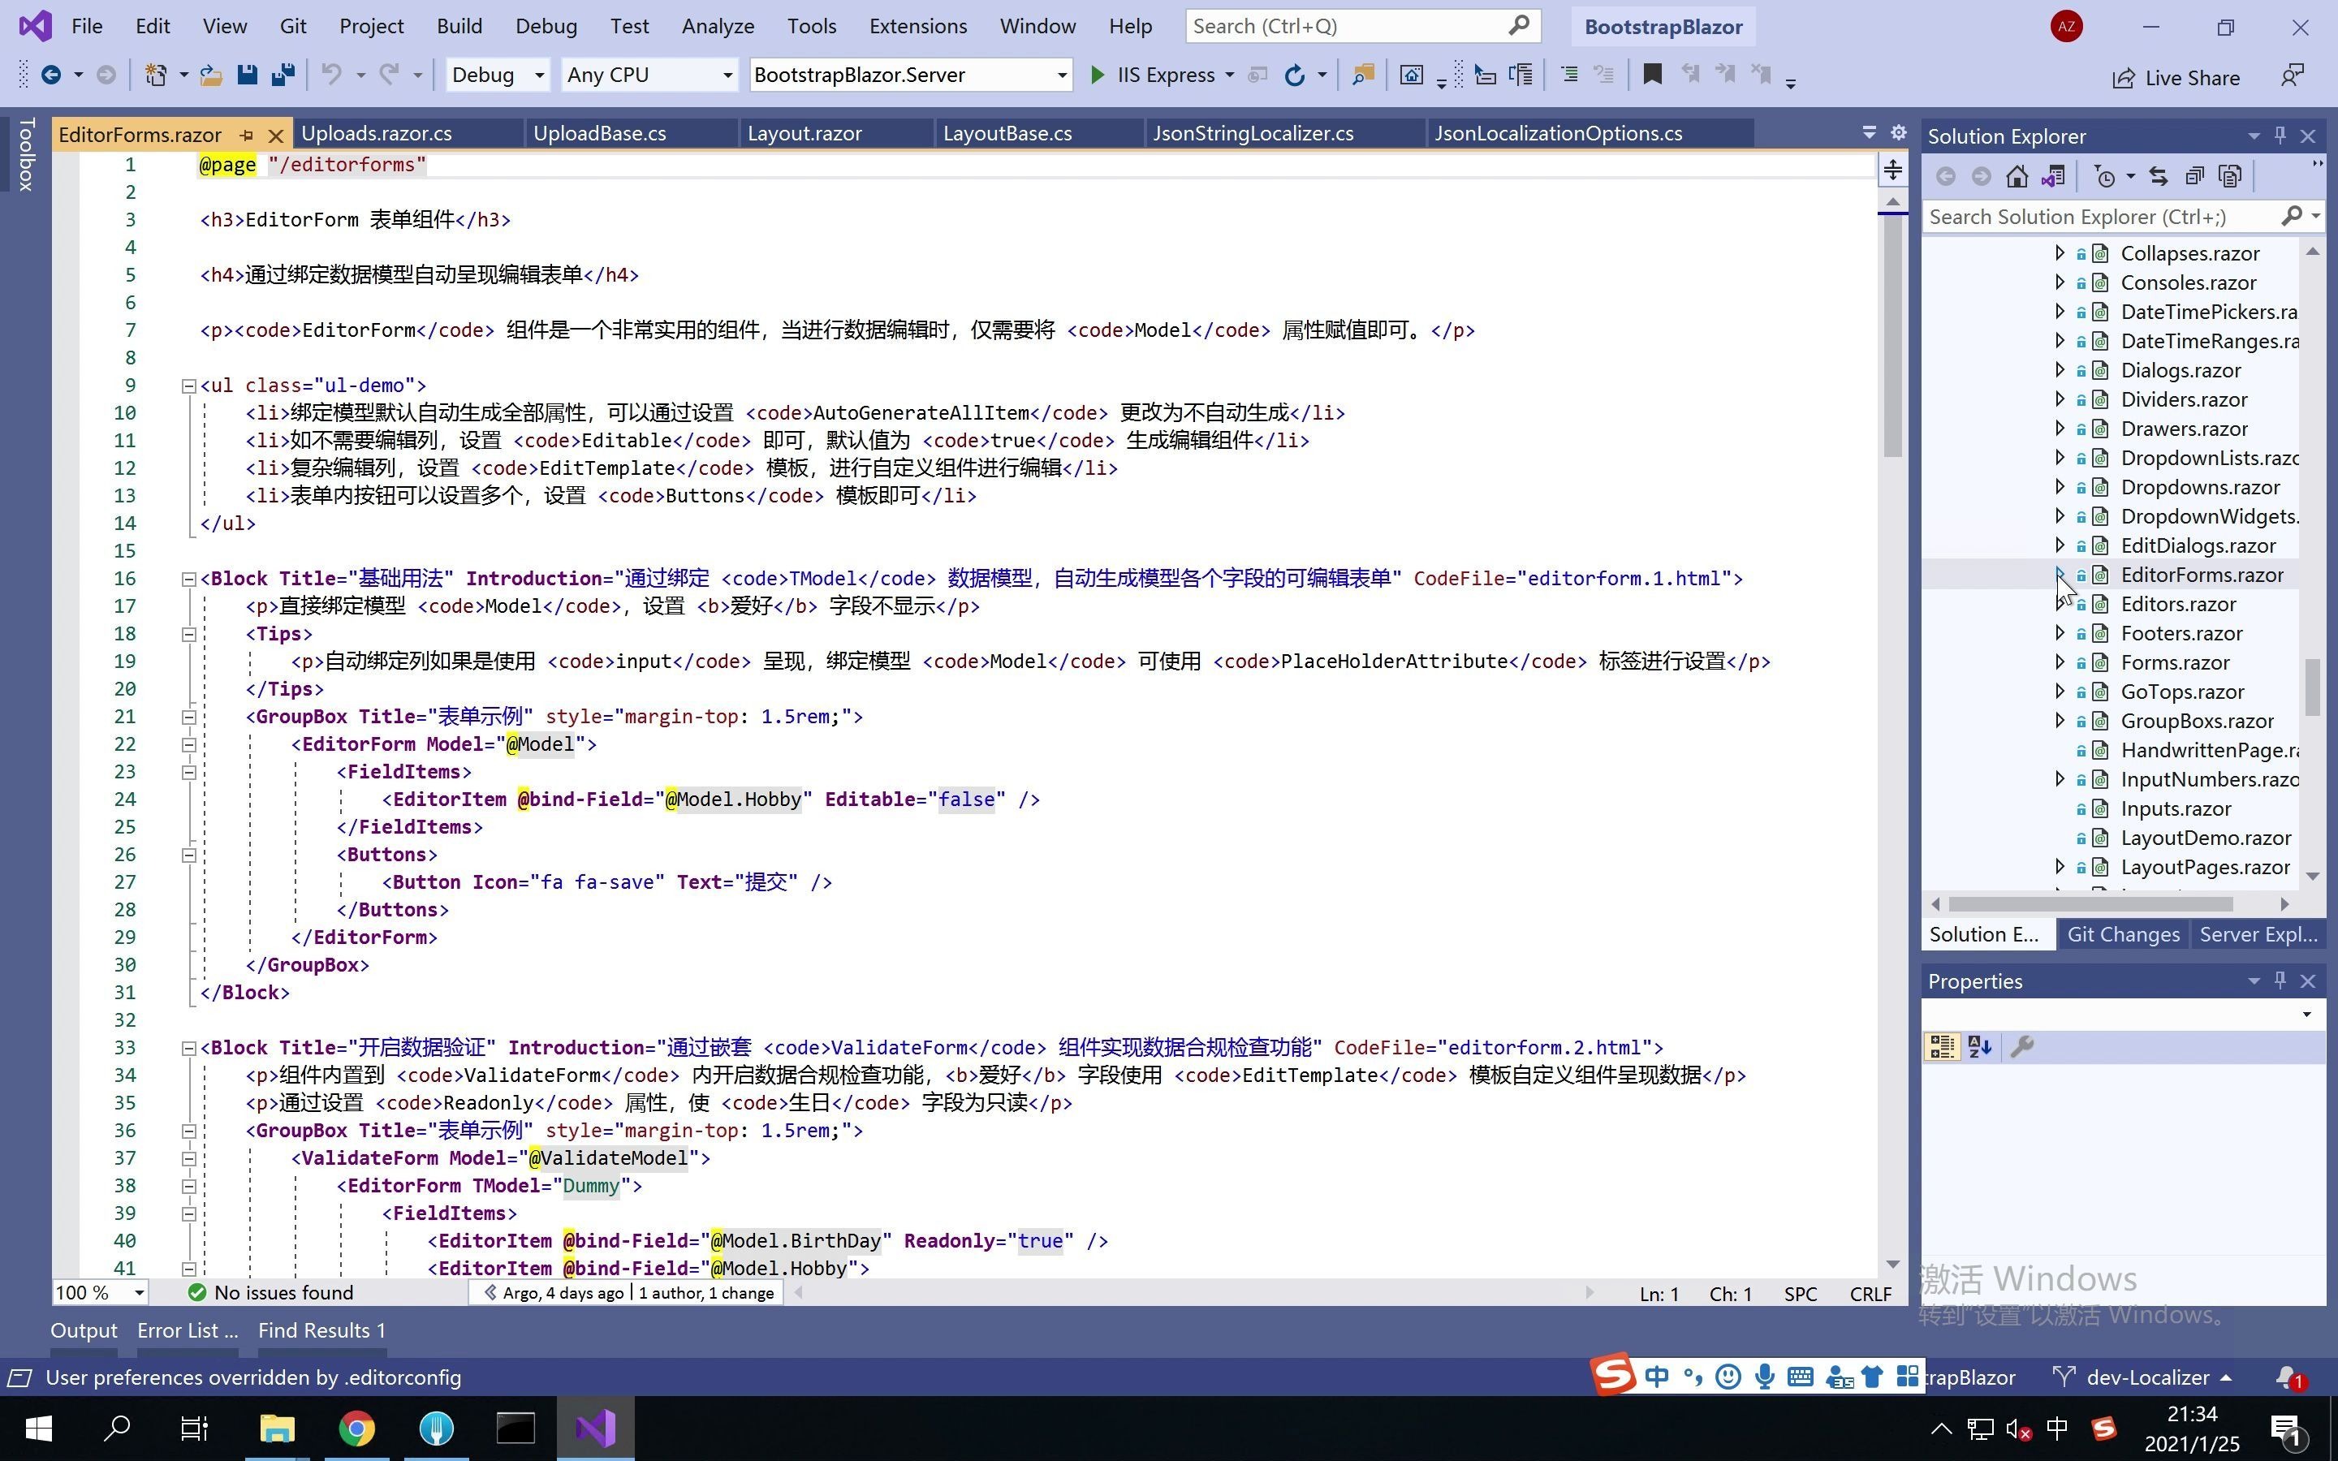Screen dimensions: 2338x1461
Task: Click the Property Pages wrench icon
Action: pyautogui.click(x=2022, y=1046)
